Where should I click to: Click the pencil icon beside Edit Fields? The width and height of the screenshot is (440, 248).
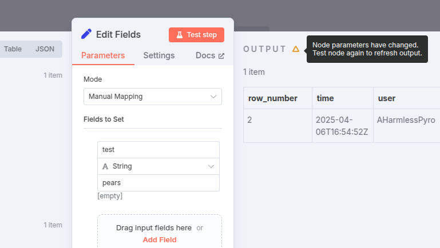coord(86,34)
